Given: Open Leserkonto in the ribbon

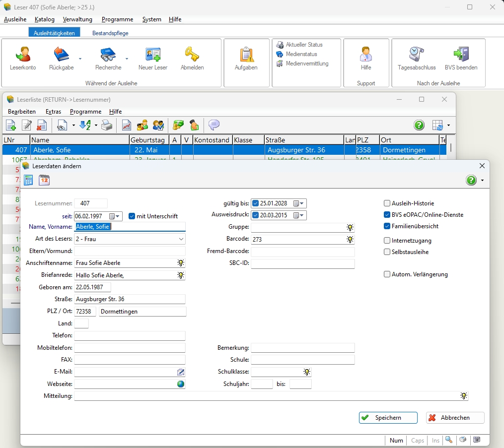Looking at the screenshot, I should tap(23, 59).
